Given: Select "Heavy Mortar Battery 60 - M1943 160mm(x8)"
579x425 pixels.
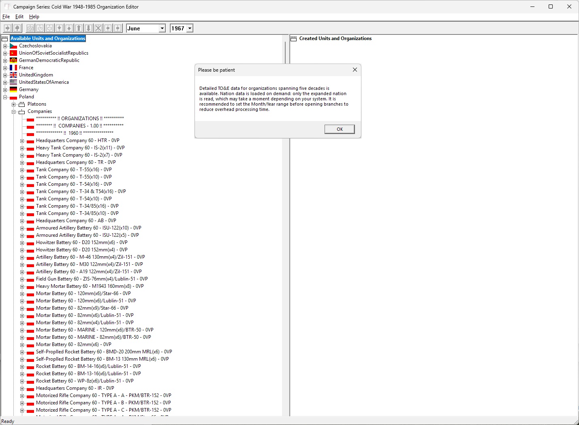Looking at the screenshot, I should (90, 286).
